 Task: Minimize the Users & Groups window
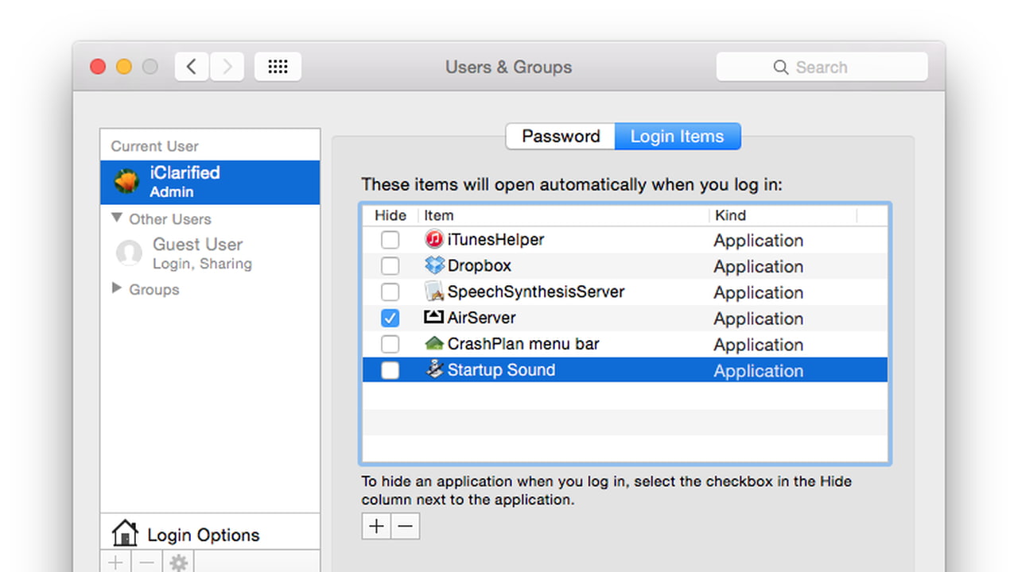pos(124,67)
